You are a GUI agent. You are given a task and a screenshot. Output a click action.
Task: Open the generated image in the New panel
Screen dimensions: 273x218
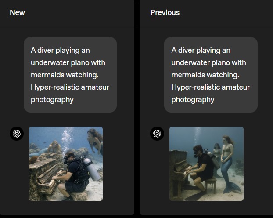[x=66, y=163]
